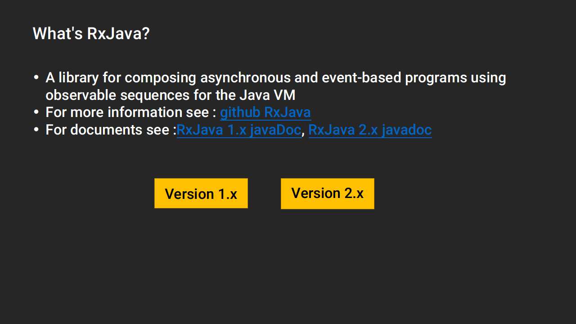576x324 pixels.
Task: Click the yellow Version 2.x button
Action: coord(328,193)
